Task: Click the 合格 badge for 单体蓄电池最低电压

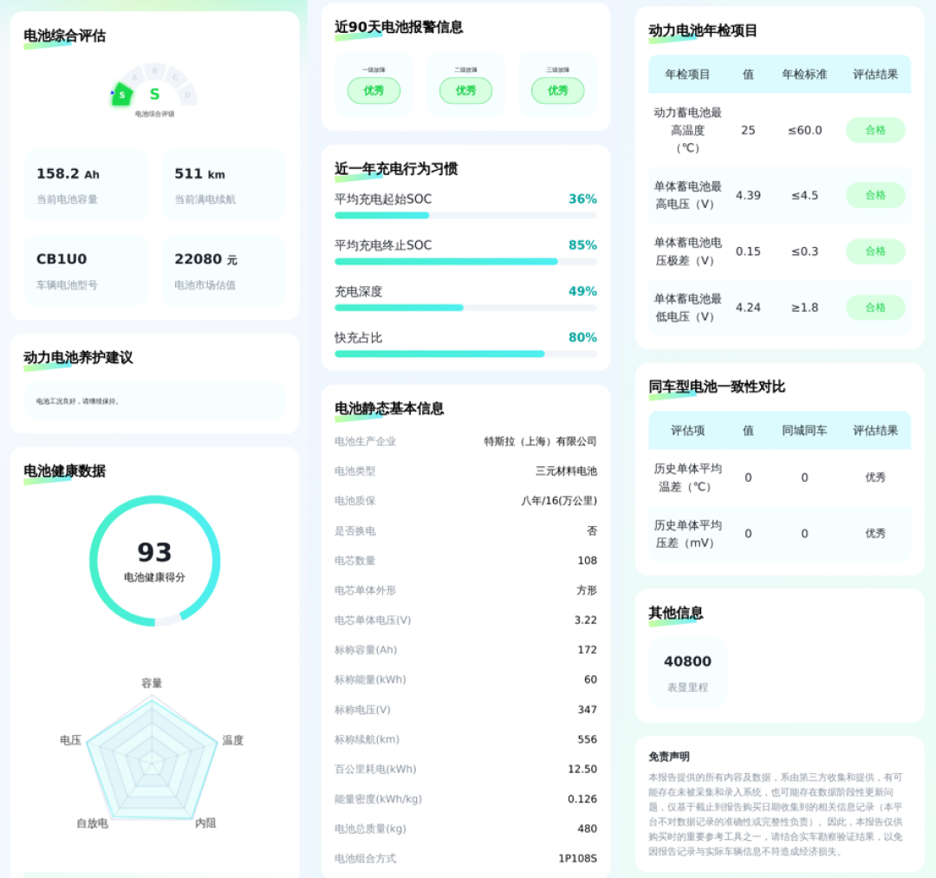Action: [x=875, y=308]
